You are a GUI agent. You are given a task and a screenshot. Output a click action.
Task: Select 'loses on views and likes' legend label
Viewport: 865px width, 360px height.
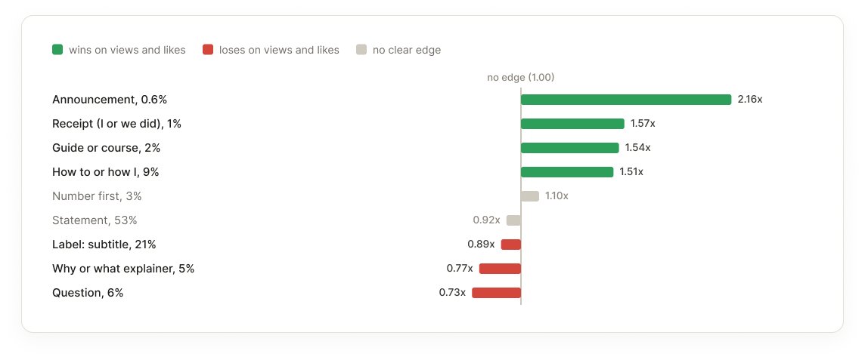tap(279, 50)
